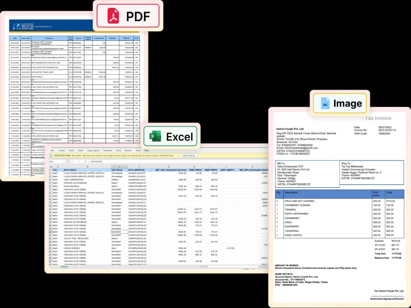Image resolution: width=411 pixels, height=308 pixels.
Task: Open the Page Layout ribbon tab
Action: [x=93, y=151]
